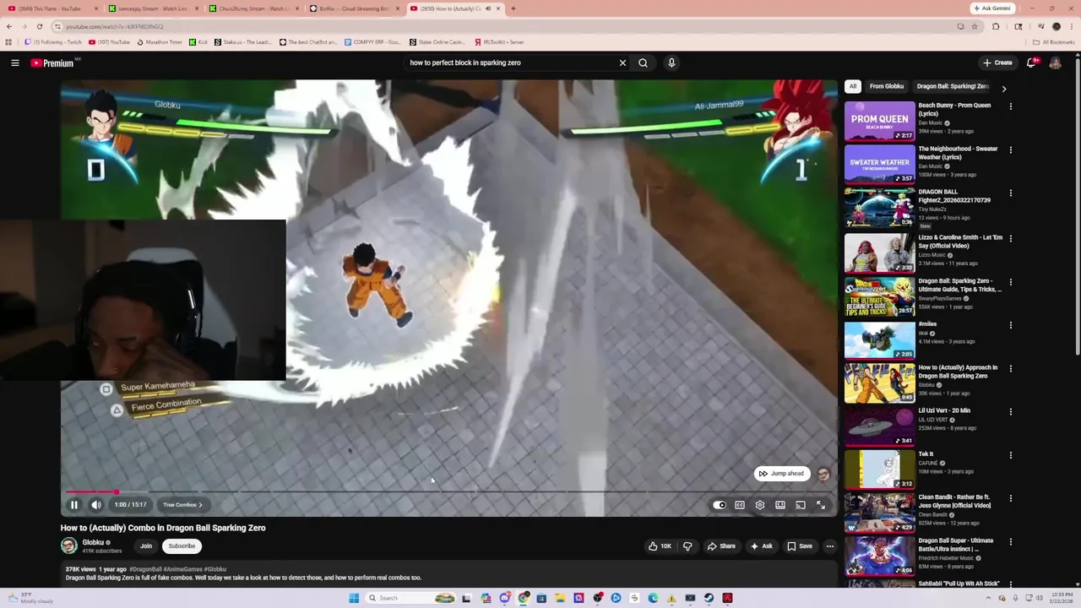Select the All filter chip

[853, 86]
